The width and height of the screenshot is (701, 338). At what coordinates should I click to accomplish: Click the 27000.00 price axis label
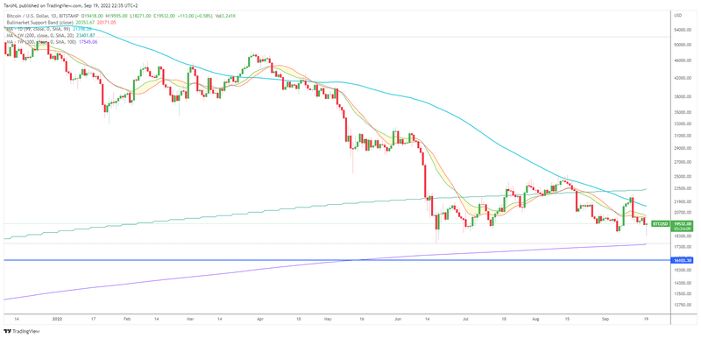click(x=683, y=162)
